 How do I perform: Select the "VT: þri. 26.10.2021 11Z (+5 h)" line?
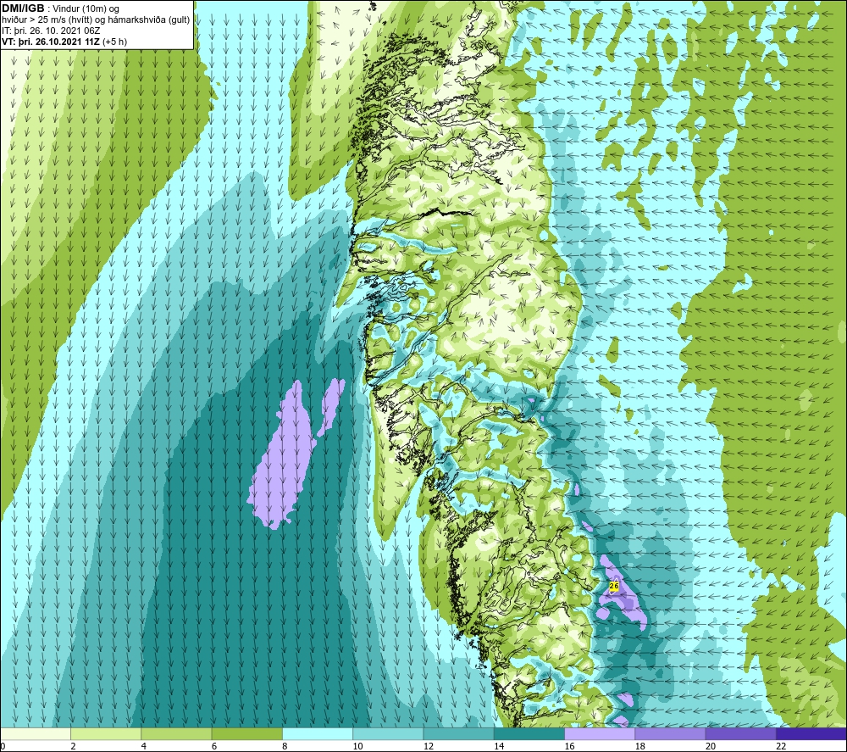[x=64, y=42]
